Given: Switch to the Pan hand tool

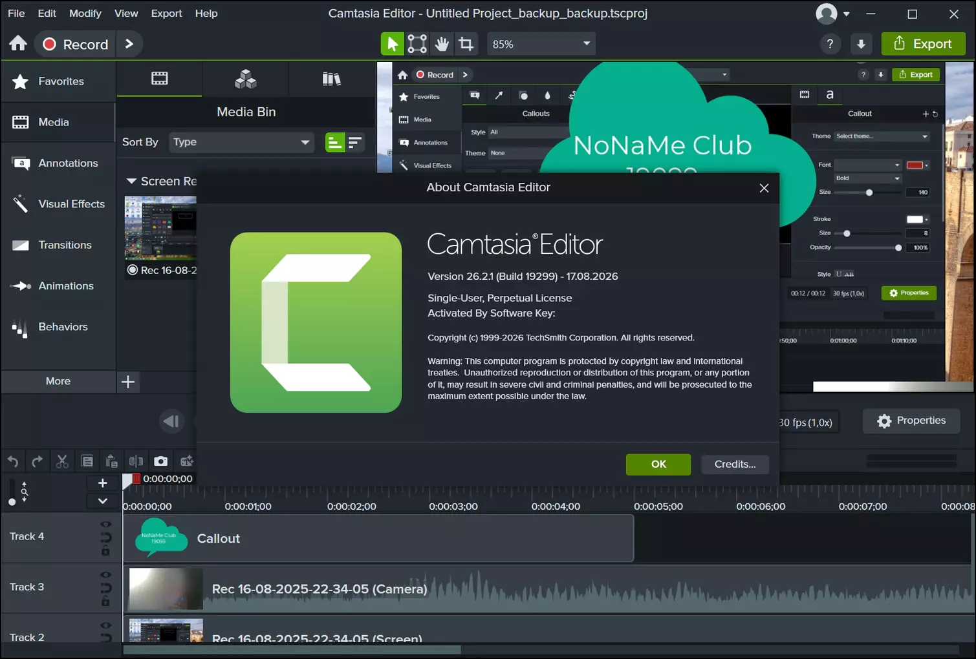Looking at the screenshot, I should click(442, 44).
